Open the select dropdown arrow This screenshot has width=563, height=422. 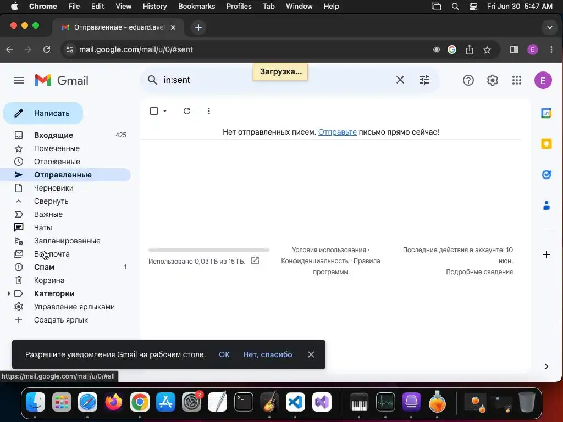click(165, 111)
